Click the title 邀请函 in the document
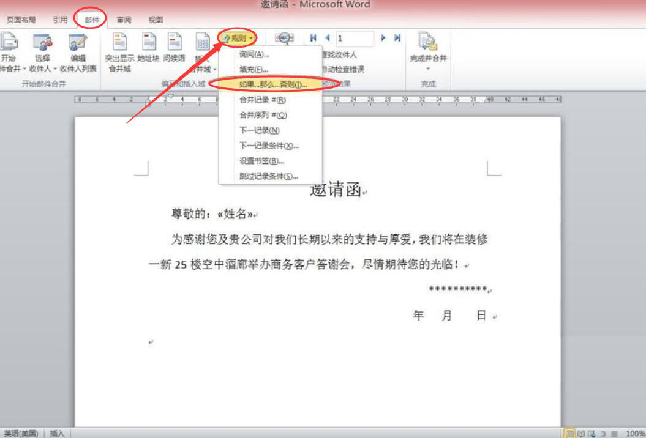646x438 pixels. 336,190
